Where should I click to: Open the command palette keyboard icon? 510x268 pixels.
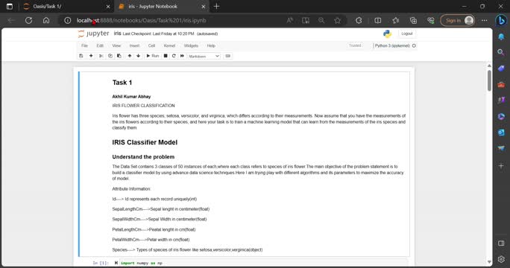click(228, 56)
